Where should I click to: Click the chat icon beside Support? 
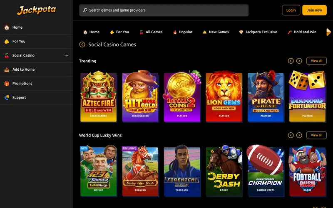point(7,98)
